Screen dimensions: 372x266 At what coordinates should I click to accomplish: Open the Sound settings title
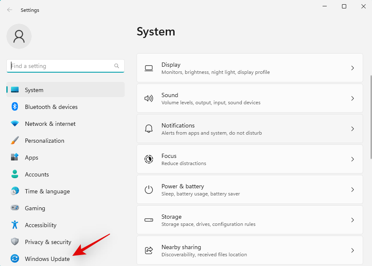pos(170,95)
